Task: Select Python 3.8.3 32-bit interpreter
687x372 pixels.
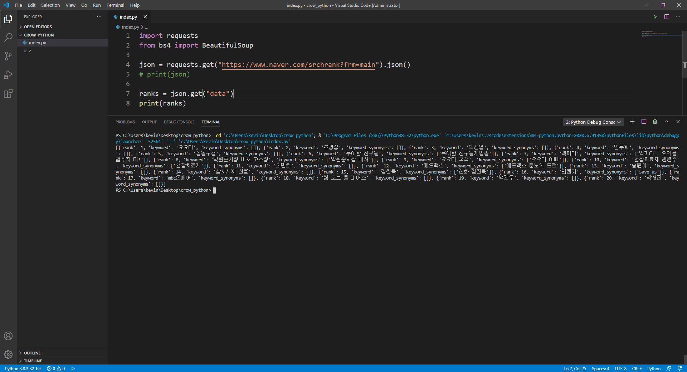Action: pyautogui.click(x=23, y=368)
